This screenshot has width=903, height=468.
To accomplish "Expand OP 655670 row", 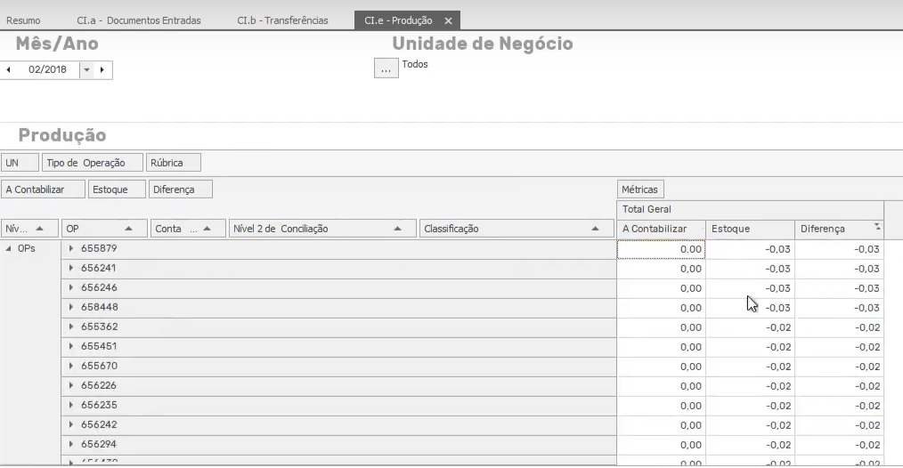I will [71, 366].
